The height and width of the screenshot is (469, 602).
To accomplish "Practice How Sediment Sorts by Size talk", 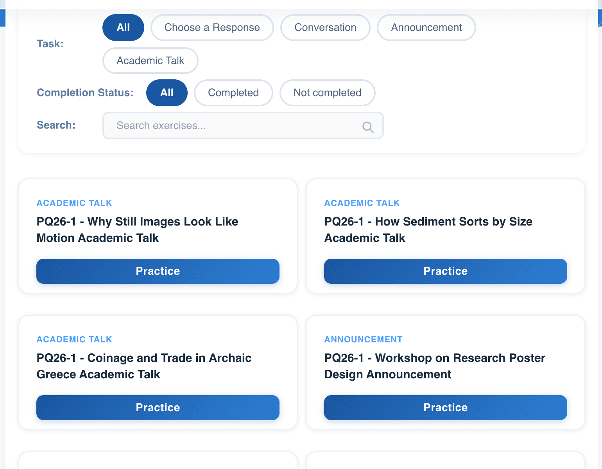I will [445, 271].
